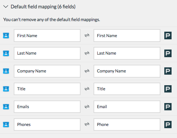Click the contact icon beside First Name row
This screenshot has width=177, height=138.
pos(6,36)
